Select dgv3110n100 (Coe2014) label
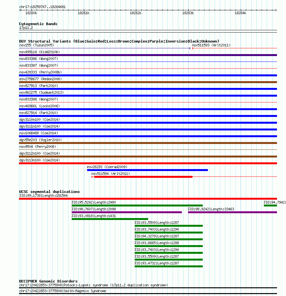 [x=40, y=119]
